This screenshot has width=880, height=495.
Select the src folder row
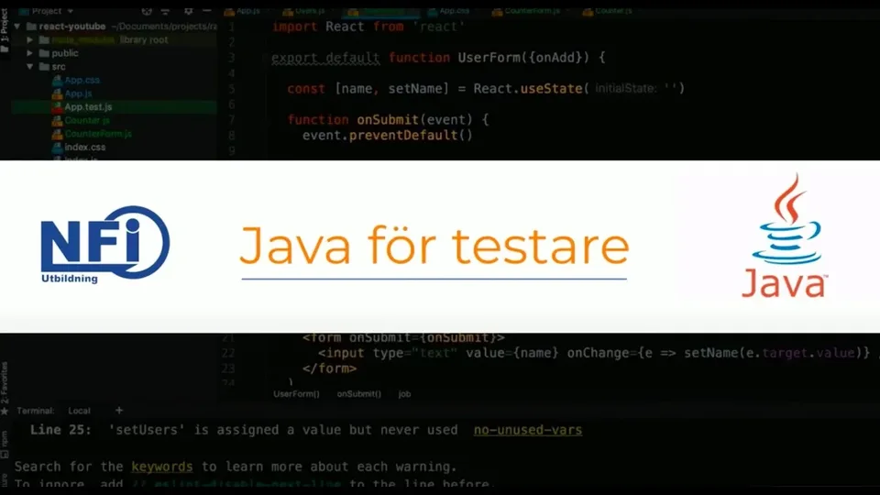(59, 67)
